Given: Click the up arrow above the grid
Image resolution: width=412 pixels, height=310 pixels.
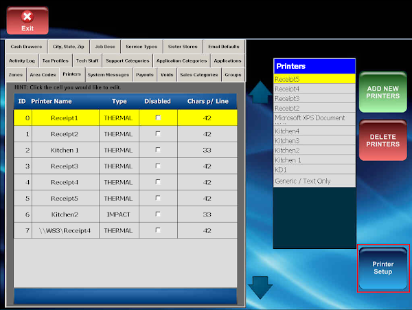Looking at the screenshot, I should (x=260, y=92).
